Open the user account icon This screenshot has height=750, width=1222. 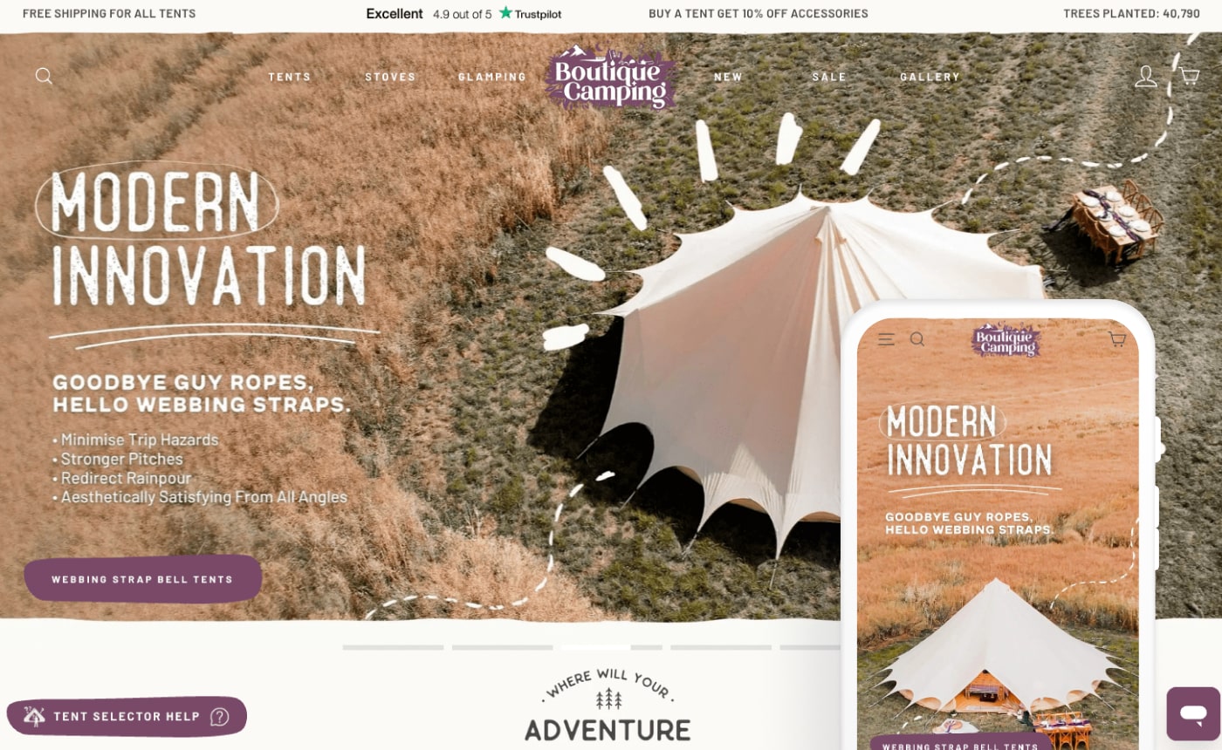pyautogui.click(x=1145, y=77)
